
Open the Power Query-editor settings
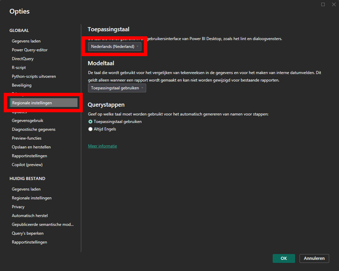(x=30, y=50)
